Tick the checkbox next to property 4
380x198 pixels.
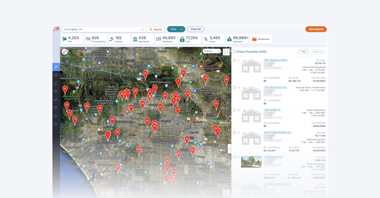coord(235,133)
